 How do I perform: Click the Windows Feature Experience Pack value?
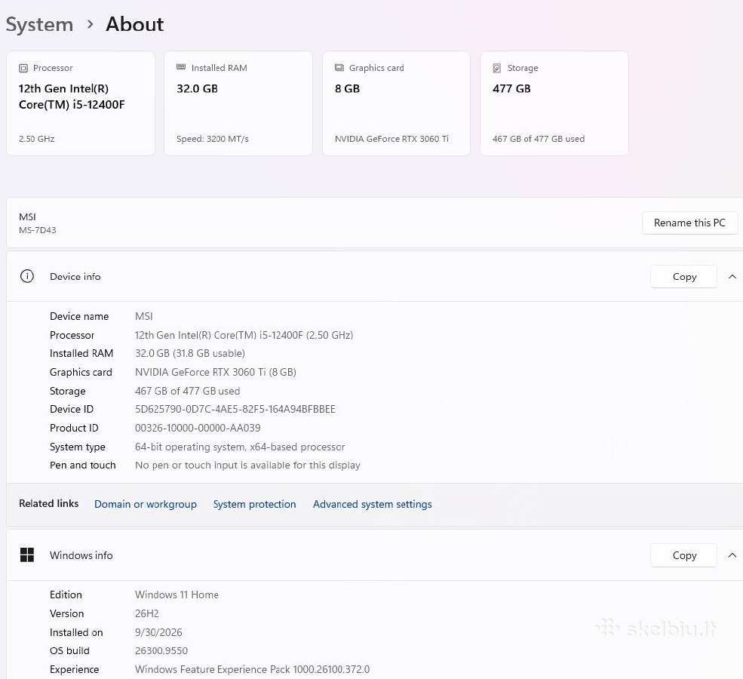pos(252,669)
